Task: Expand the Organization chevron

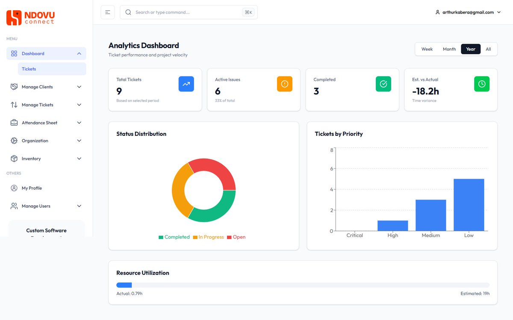Action: pos(79,141)
